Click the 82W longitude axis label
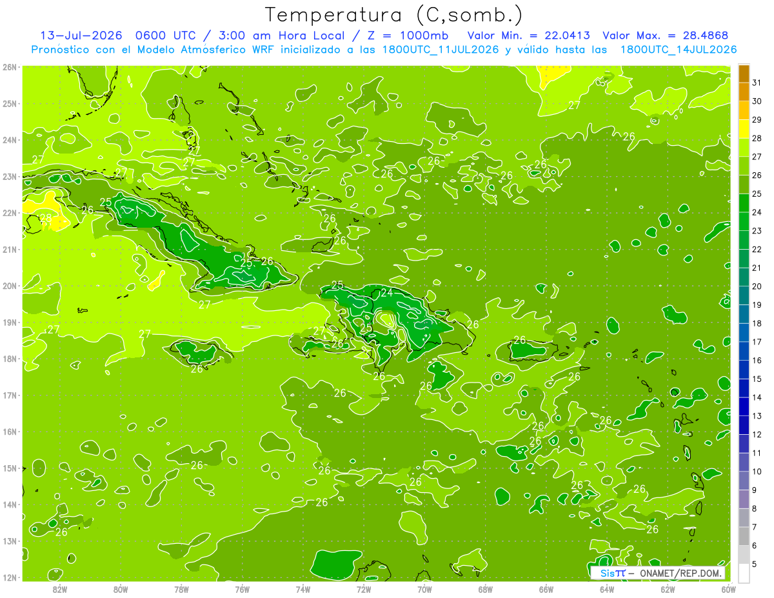Viewport: 774px width, 598px height. [60, 589]
